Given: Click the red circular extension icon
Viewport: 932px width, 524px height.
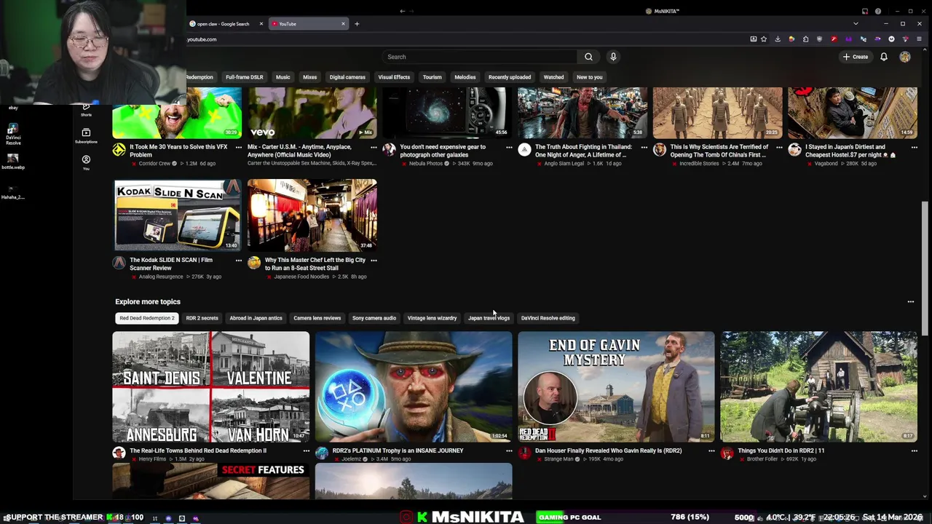Looking at the screenshot, I should tap(834, 39).
